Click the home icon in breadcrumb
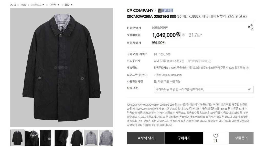256x147 pixels. (12, 5)
